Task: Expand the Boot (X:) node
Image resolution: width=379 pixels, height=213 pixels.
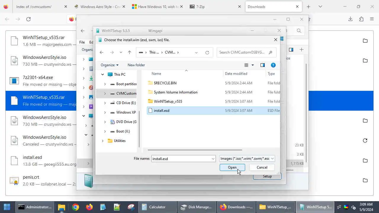Action: (x=105, y=131)
